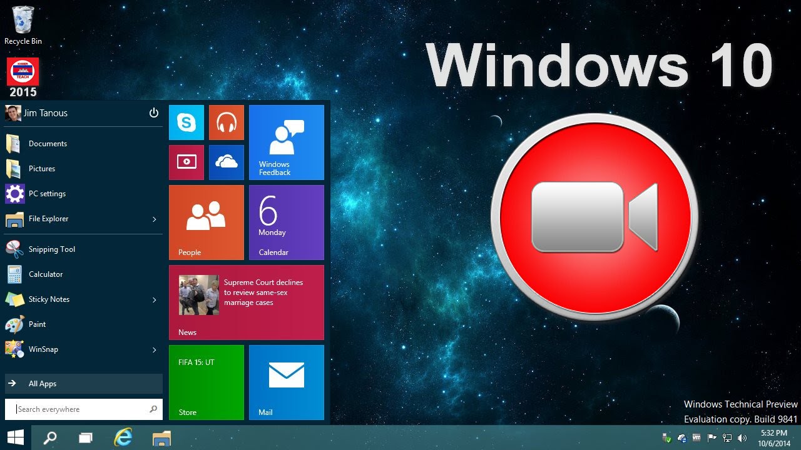Open the Video player tile
The image size is (801, 450).
pos(186,162)
